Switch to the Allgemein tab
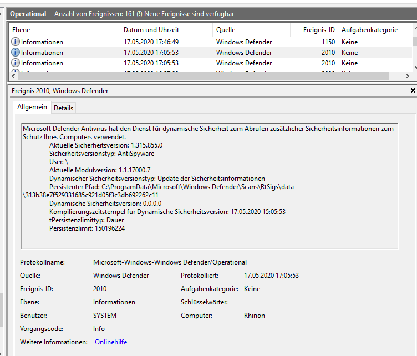 (32, 107)
